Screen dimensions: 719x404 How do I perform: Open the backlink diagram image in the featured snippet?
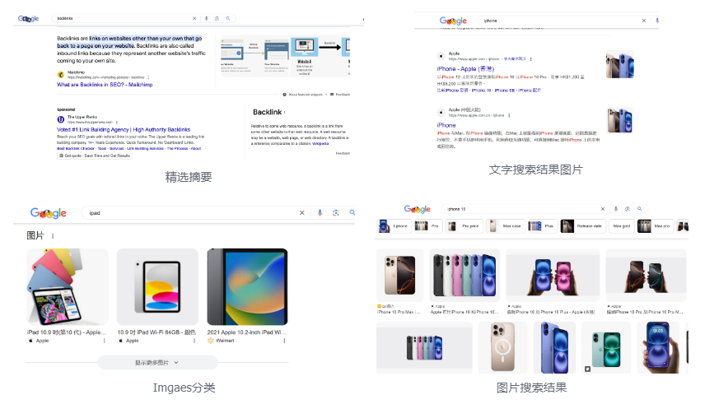(285, 56)
